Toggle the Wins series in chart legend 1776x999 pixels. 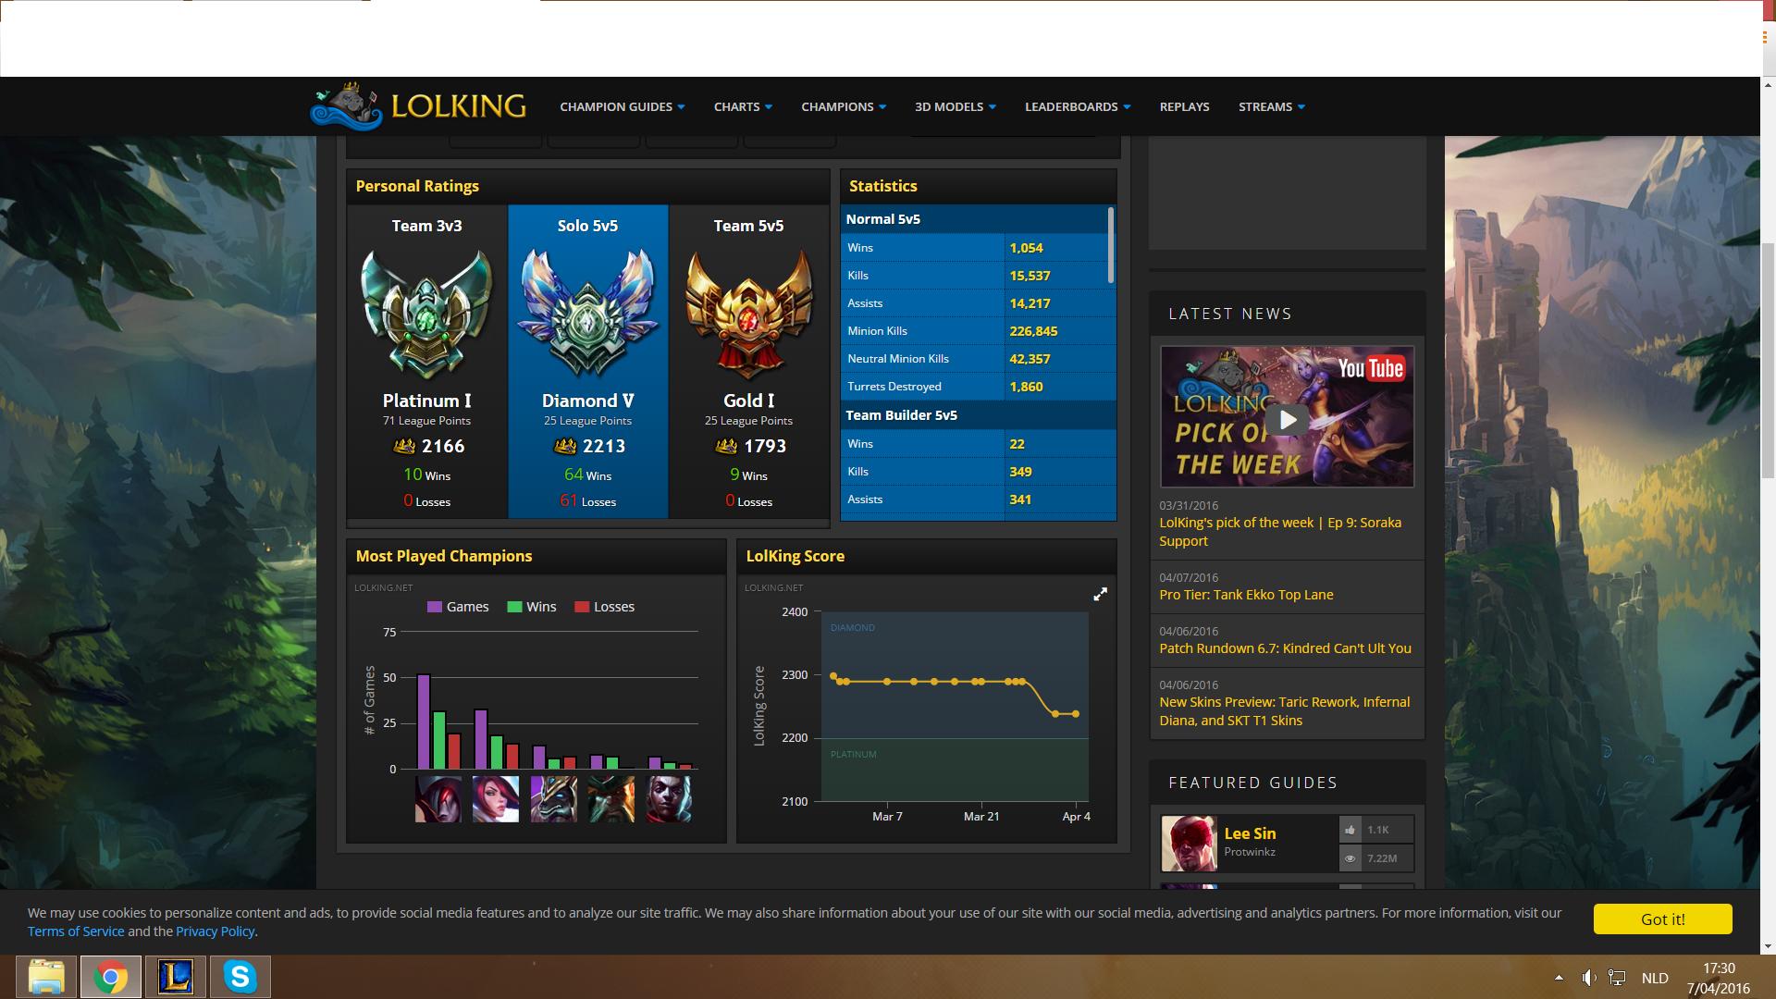point(532,607)
